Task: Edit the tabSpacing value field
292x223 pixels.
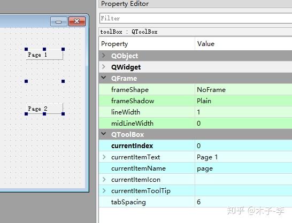Action: click(x=243, y=202)
